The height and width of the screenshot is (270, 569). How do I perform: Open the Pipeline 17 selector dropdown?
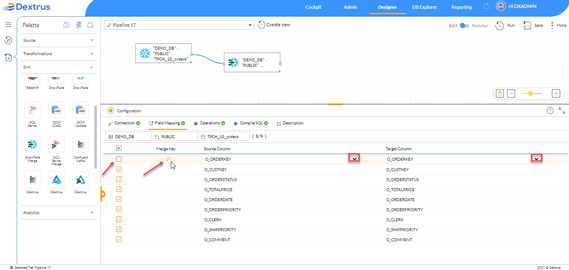coord(179,25)
